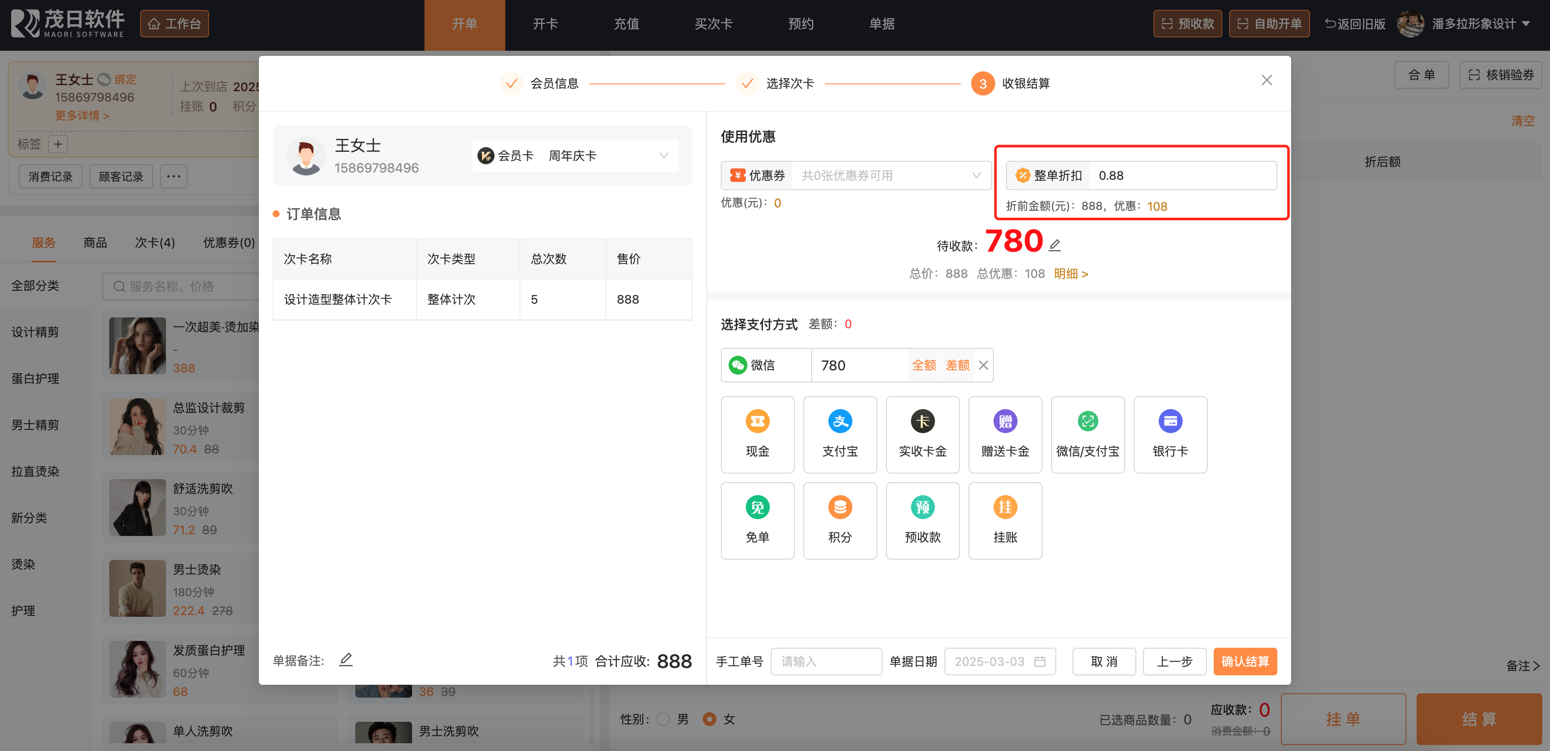The height and width of the screenshot is (751, 1550).
Task: Click pencil icon to edit 待收款 amount
Action: coord(1054,245)
